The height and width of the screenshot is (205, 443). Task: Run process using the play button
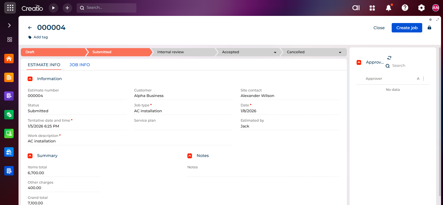[x=53, y=8]
